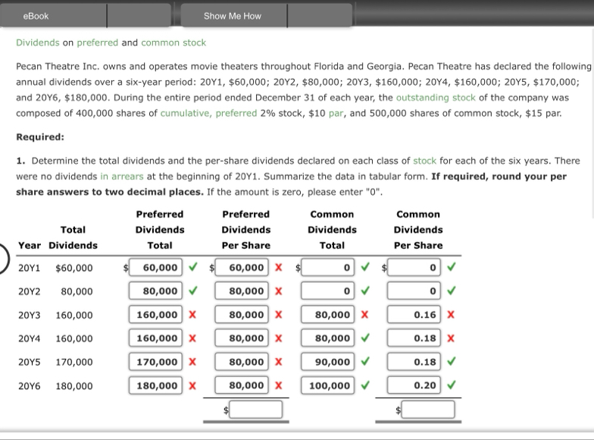Click red X beside 20Y3 Preferred Total

(x=192, y=314)
